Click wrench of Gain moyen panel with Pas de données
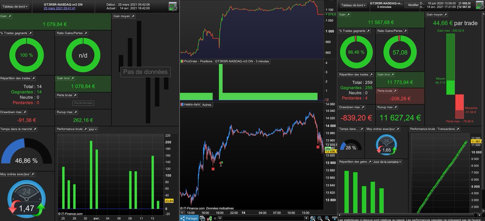This screenshot has height=221, width=485. pos(133,16)
